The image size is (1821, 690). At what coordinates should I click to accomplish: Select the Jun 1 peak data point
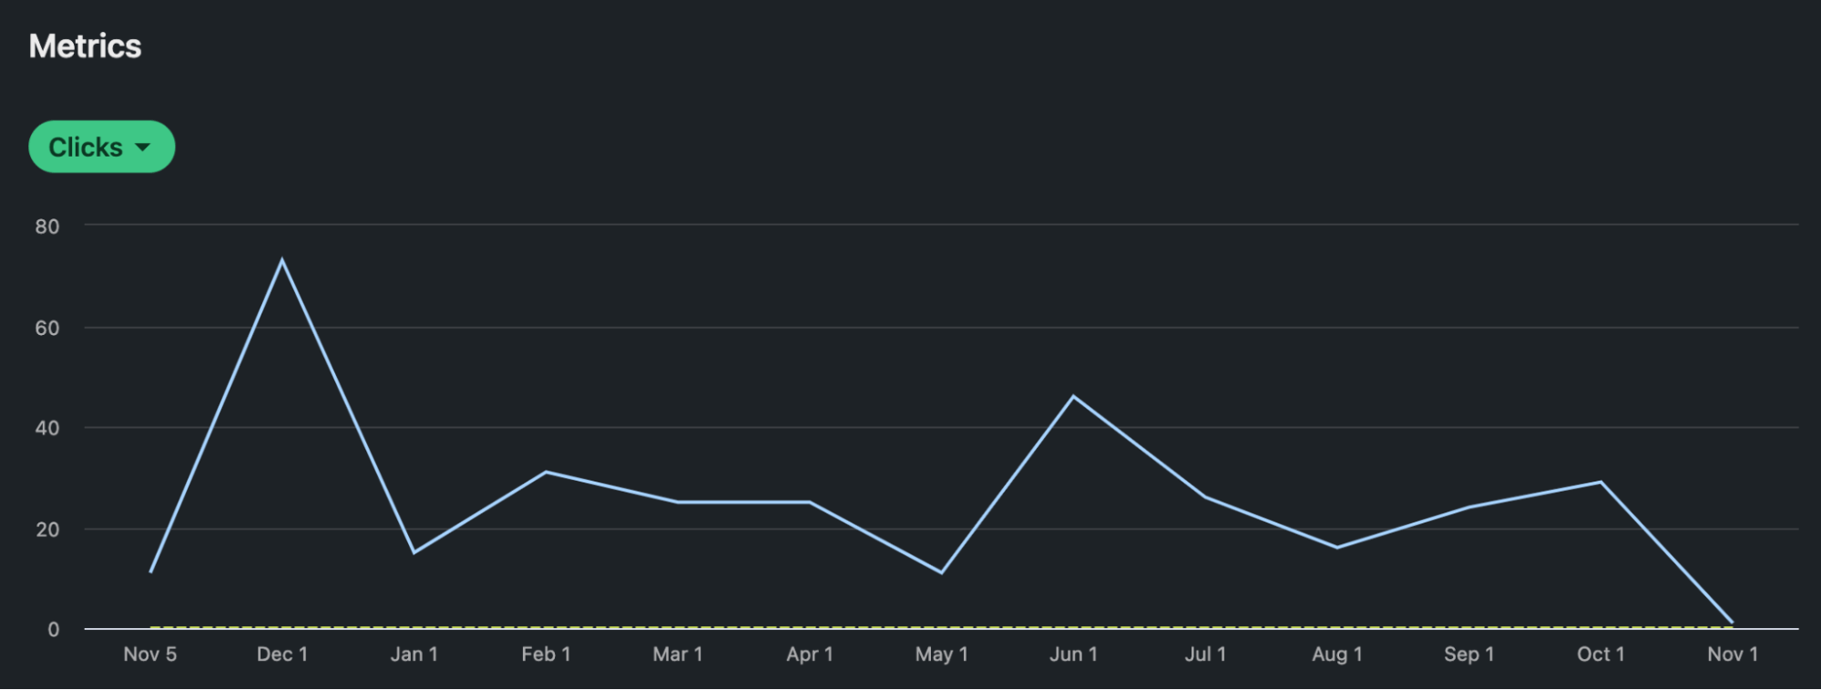1073,397
